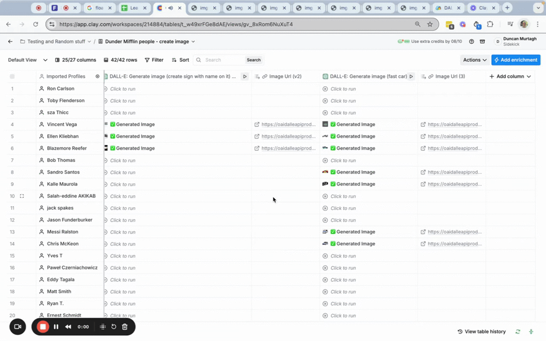546x341 pixels.
Task: Pause the recording in the recorder toolbar
Action: (56, 327)
